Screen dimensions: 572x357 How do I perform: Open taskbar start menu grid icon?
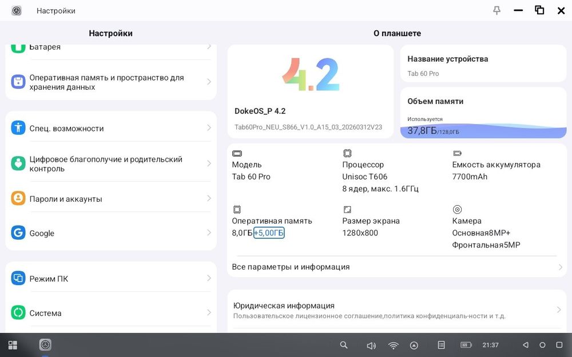[x=13, y=345]
